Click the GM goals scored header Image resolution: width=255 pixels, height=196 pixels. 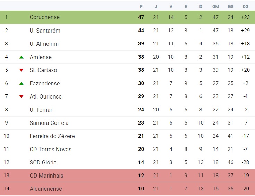click(215, 6)
